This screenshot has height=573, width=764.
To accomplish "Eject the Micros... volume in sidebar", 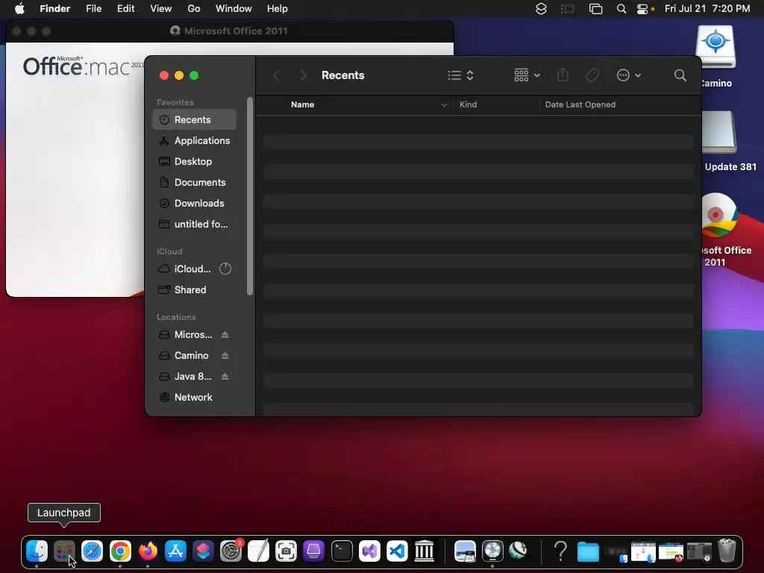I will (225, 335).
